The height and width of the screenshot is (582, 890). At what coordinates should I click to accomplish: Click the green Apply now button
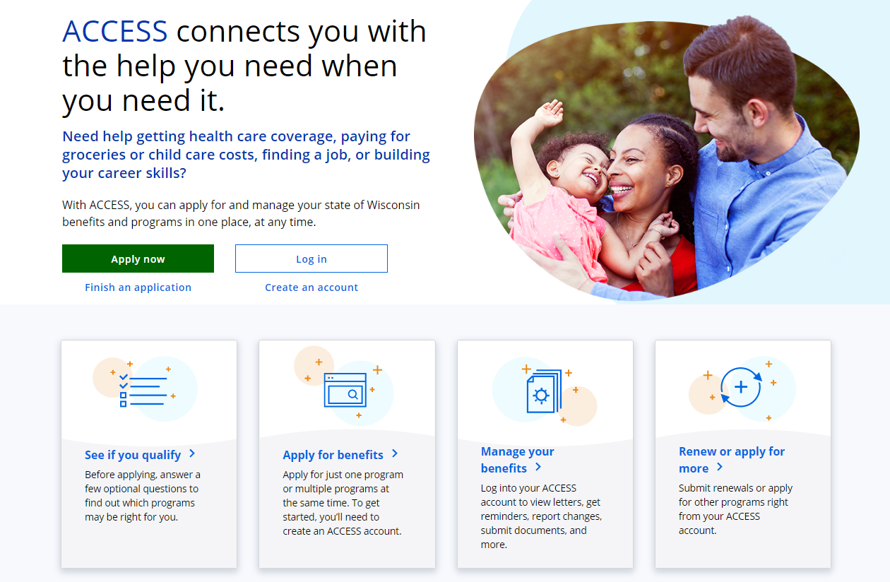tap(138, 259)
